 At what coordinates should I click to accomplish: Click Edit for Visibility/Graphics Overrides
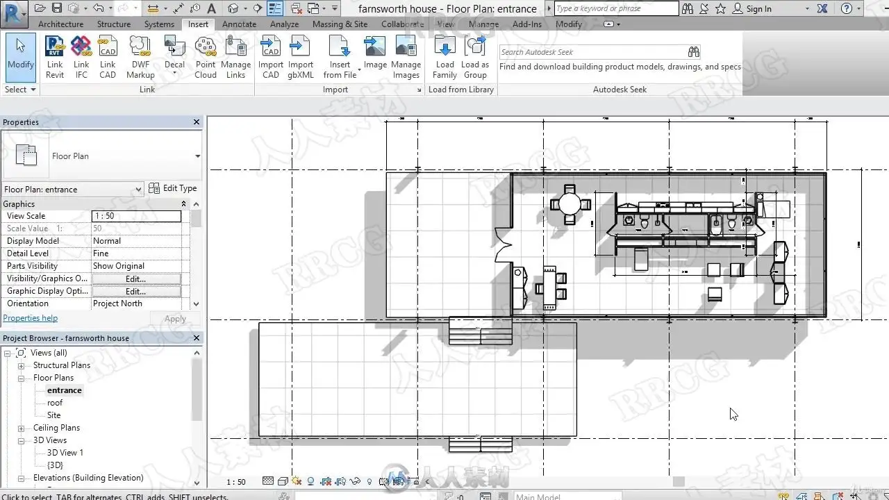coord(135,278)
